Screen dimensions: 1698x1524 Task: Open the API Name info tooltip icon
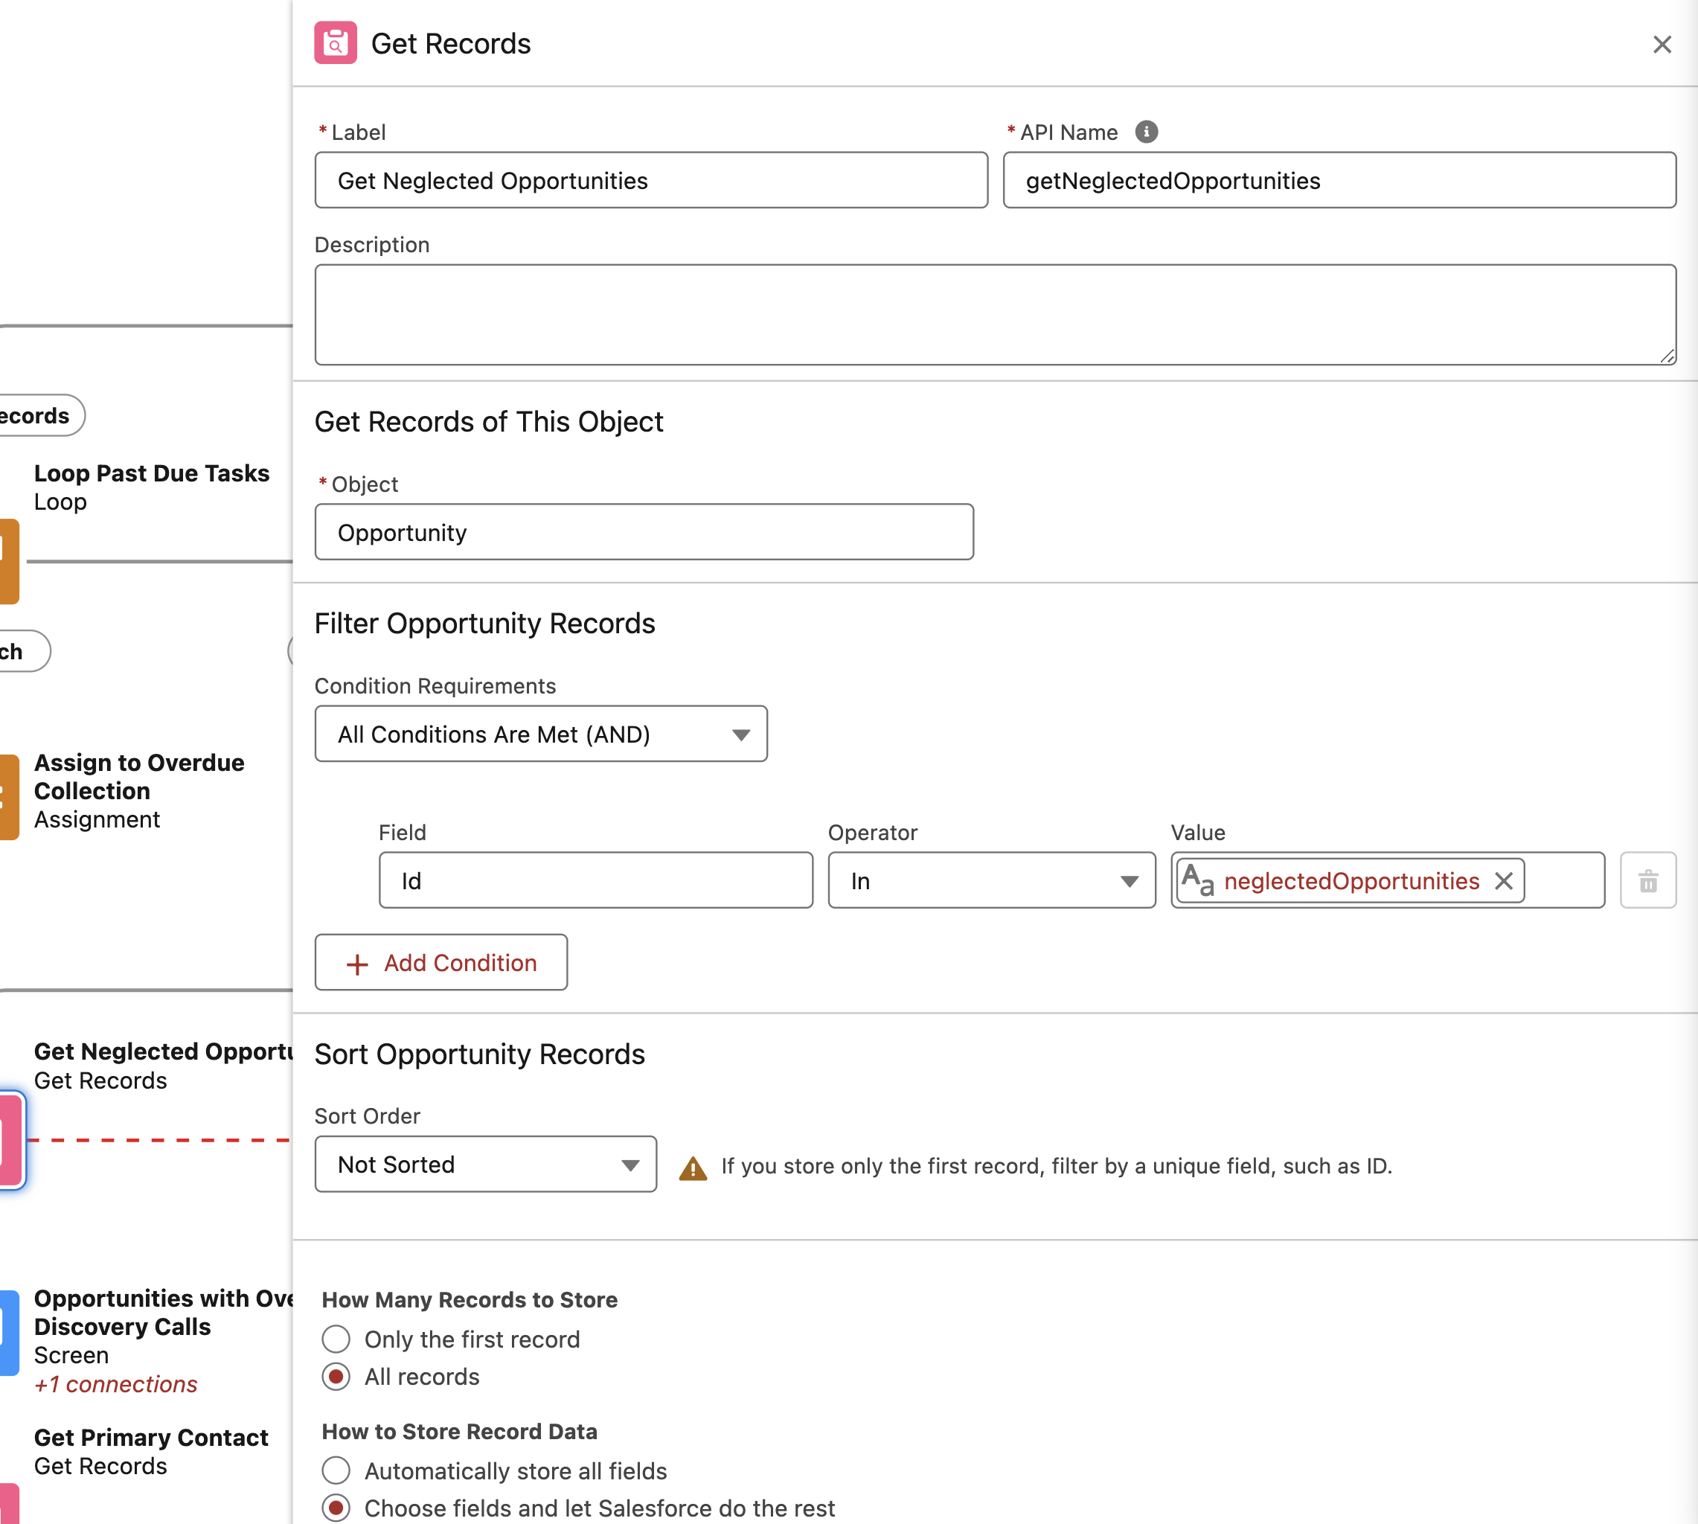1145,132
